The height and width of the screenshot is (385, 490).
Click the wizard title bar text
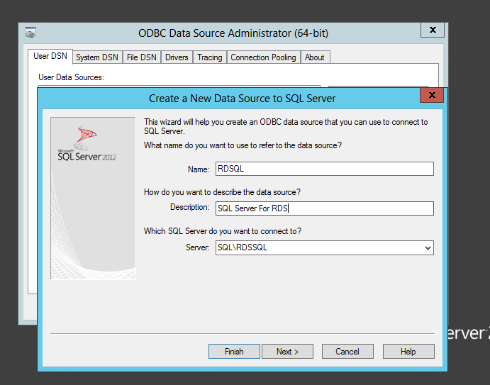point(243,99)
